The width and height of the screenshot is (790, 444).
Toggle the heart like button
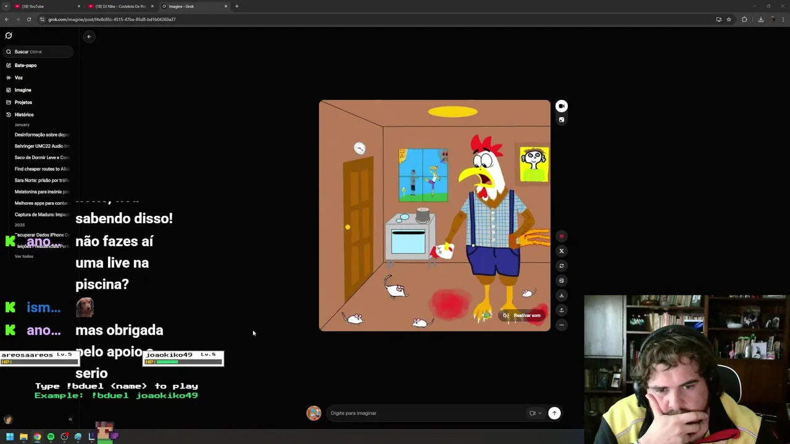[x=561, y=236]
